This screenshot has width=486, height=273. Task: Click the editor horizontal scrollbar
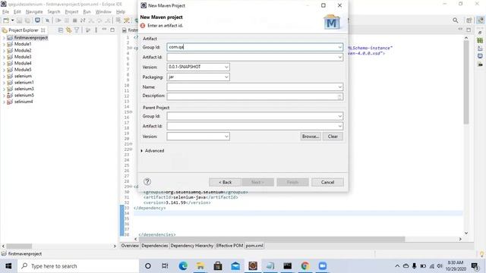point(272,239)
